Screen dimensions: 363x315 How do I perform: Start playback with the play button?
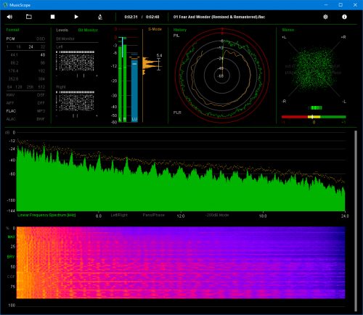[76, 17]
